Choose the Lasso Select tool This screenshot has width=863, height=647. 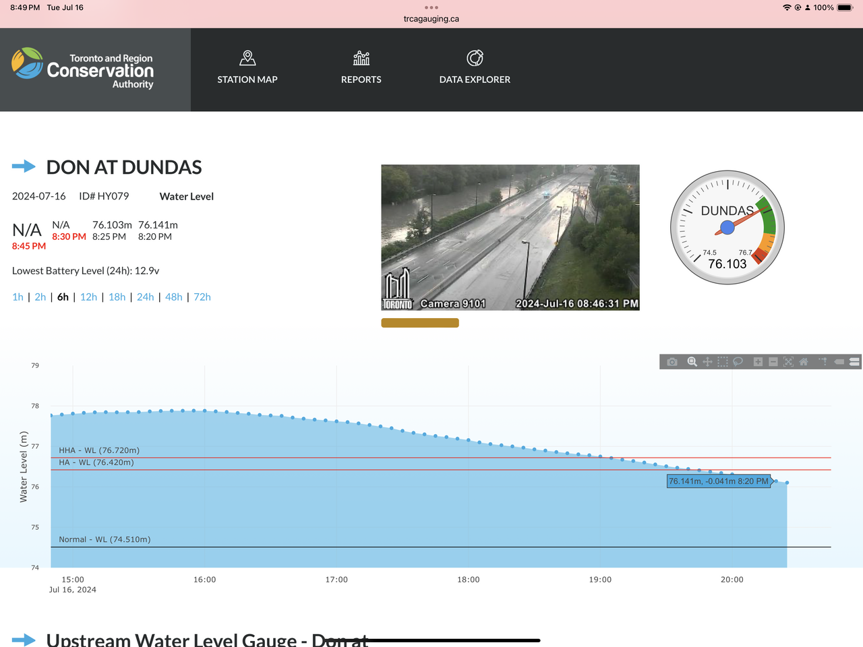(738, 362)
